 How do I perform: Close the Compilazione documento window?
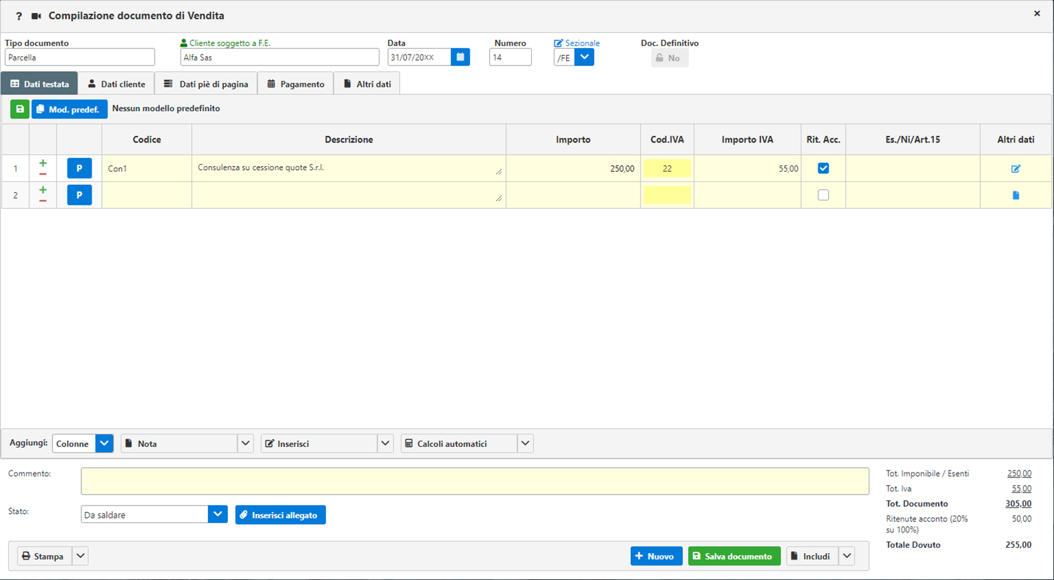click(x=1037, y=14)
